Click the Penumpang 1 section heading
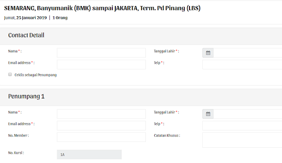Screen dimensions: 282x163 (x=26, y=97)
